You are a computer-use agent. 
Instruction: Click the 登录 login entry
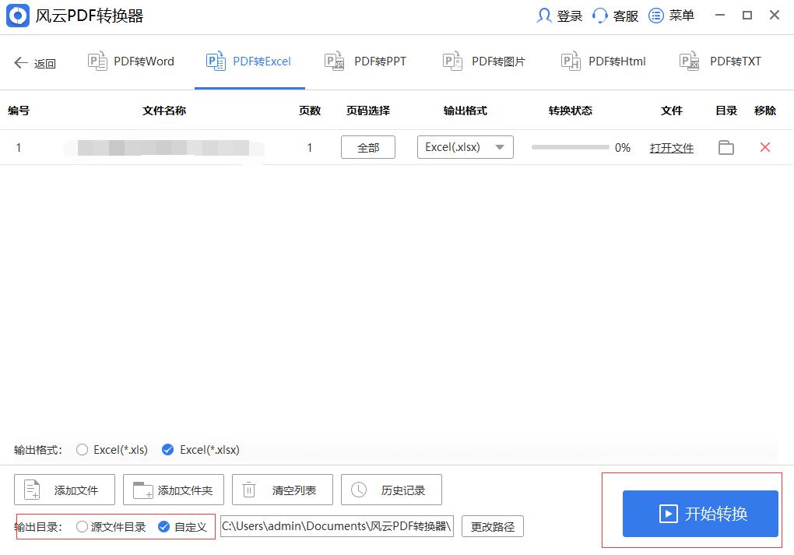(559, 16)
